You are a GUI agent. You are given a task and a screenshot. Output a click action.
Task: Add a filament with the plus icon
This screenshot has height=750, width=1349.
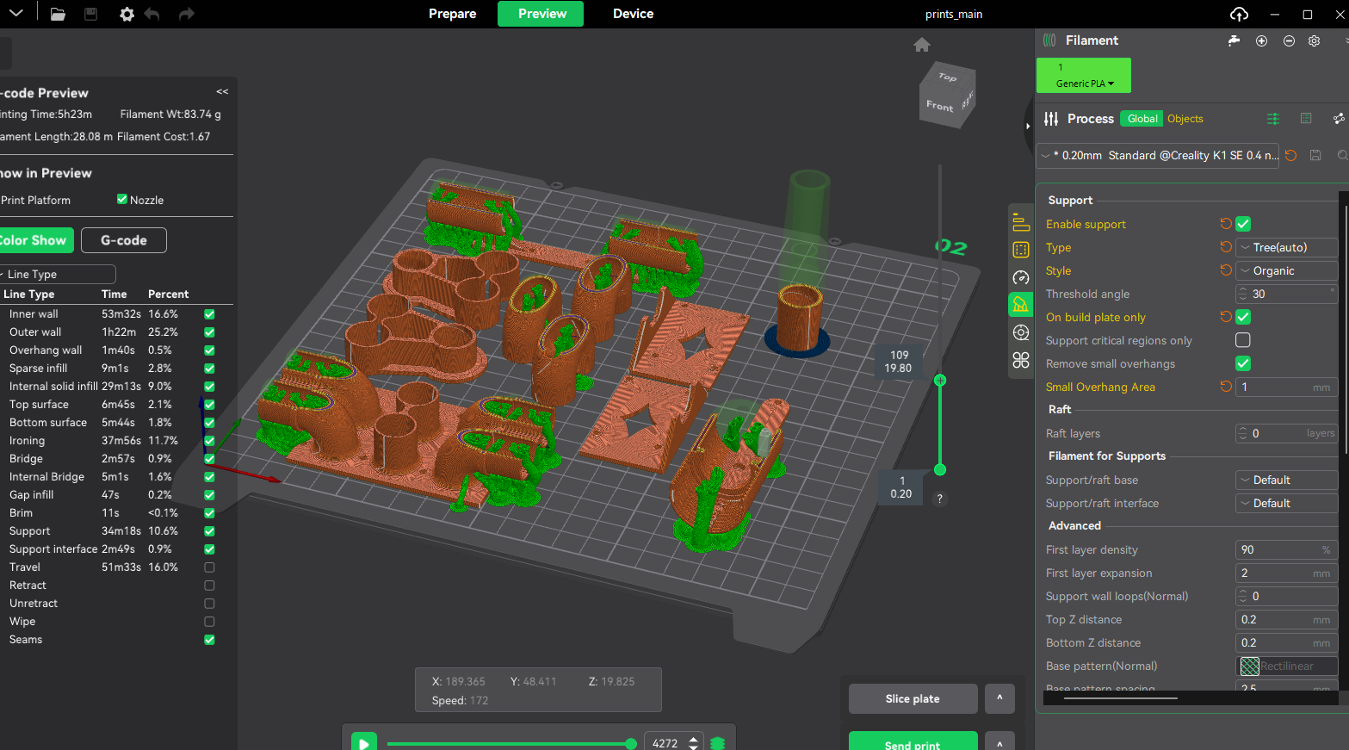[x=1261, y=41]
